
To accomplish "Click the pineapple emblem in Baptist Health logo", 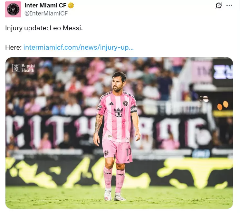I will coord(16,68).
